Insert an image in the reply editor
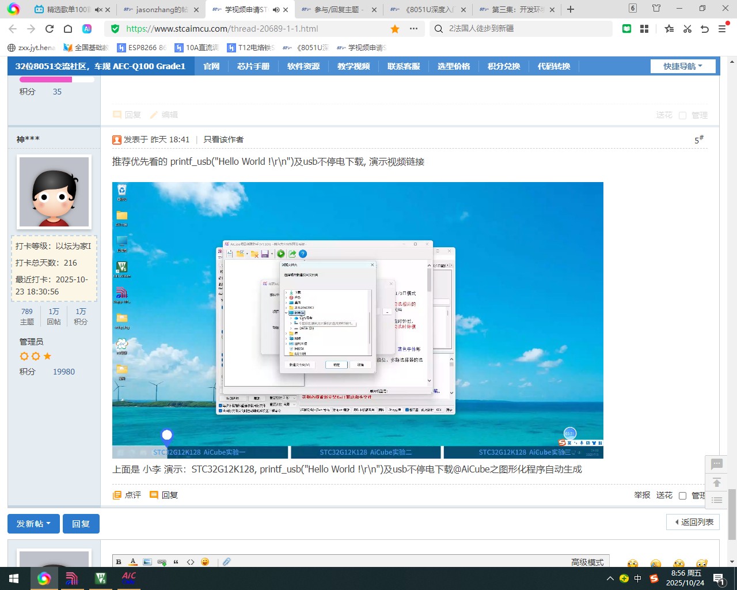The height and width of the screenshot is (590, 737). (x=147, y=561)
